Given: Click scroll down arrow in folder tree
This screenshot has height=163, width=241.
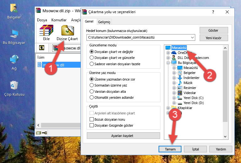Looking at the screenshot, I should click(225, 136).
